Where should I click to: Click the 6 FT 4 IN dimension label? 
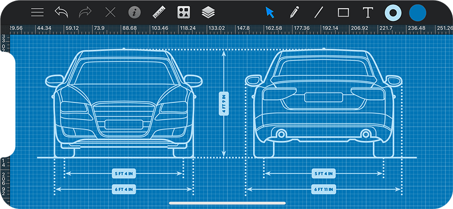(x=124, y=189)
